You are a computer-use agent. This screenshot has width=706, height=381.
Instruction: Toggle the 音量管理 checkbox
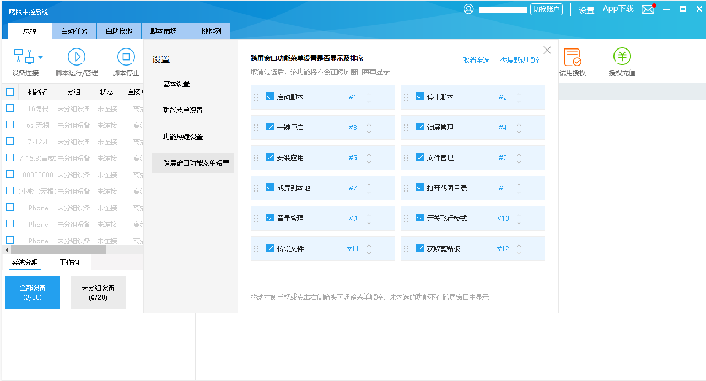pos(270,217)
